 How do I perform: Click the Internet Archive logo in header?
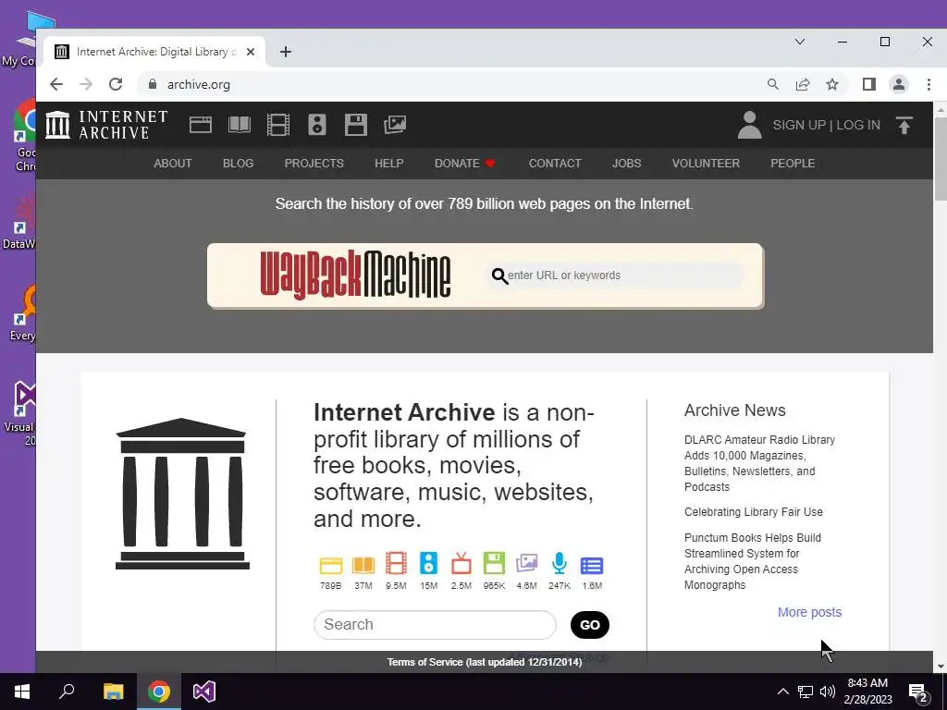click(x=107, y=125)
